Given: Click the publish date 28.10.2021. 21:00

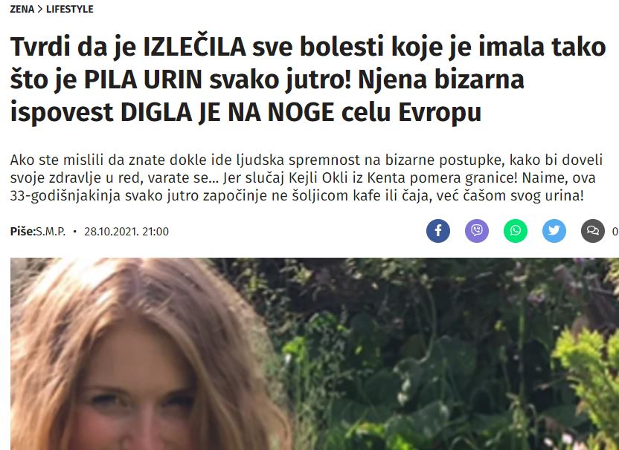Looking at the screenshot, I should [126, 231].
